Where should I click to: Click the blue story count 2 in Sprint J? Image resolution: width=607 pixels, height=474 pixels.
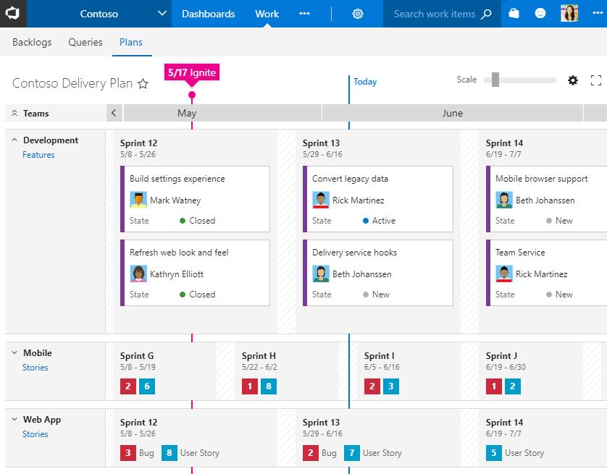tap(513, 386)
